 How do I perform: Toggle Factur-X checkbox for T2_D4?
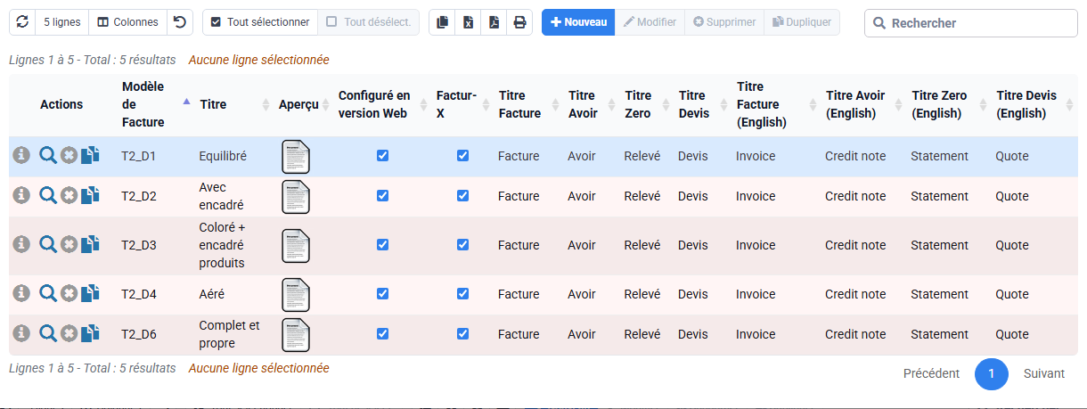[x=462, y=293]
